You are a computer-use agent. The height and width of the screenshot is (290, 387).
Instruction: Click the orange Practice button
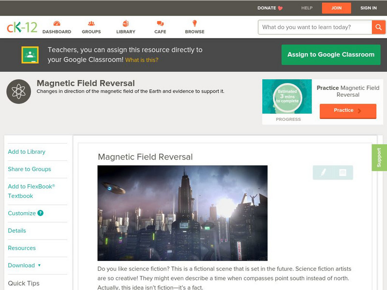coord(348,111)
